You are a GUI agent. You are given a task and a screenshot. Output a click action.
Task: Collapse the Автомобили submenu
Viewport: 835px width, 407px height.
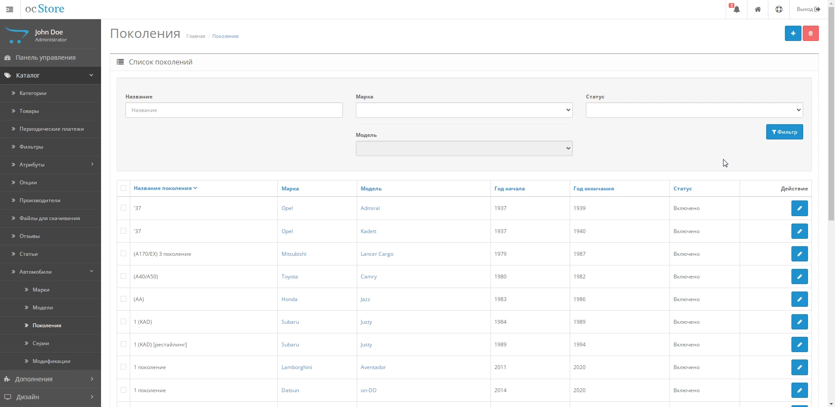(51, 272)
